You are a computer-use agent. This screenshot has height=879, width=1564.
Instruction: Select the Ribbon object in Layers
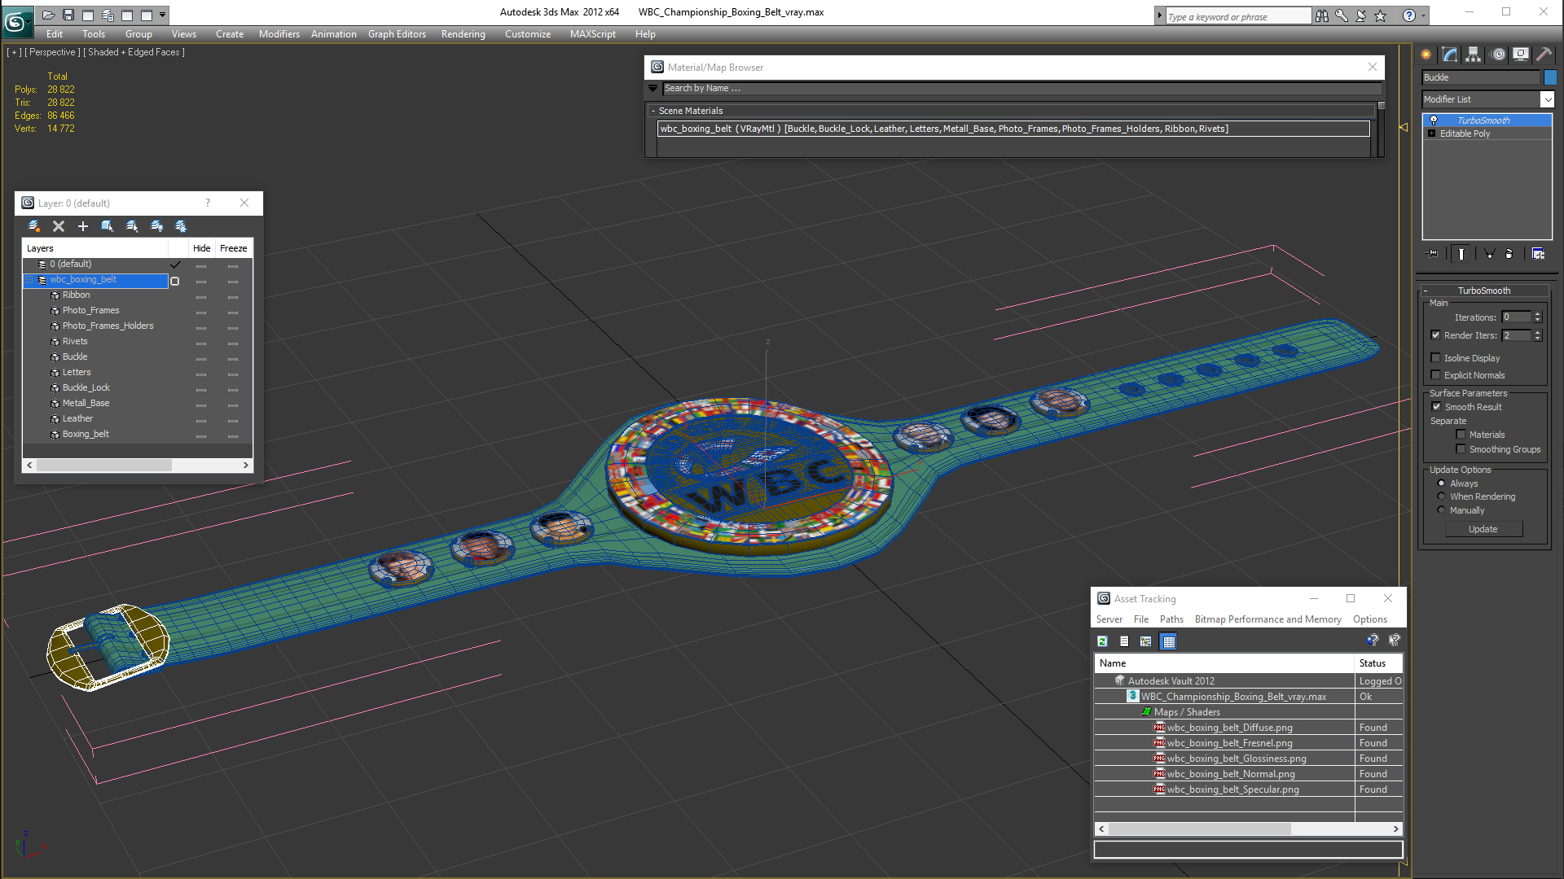click(76, 295)
